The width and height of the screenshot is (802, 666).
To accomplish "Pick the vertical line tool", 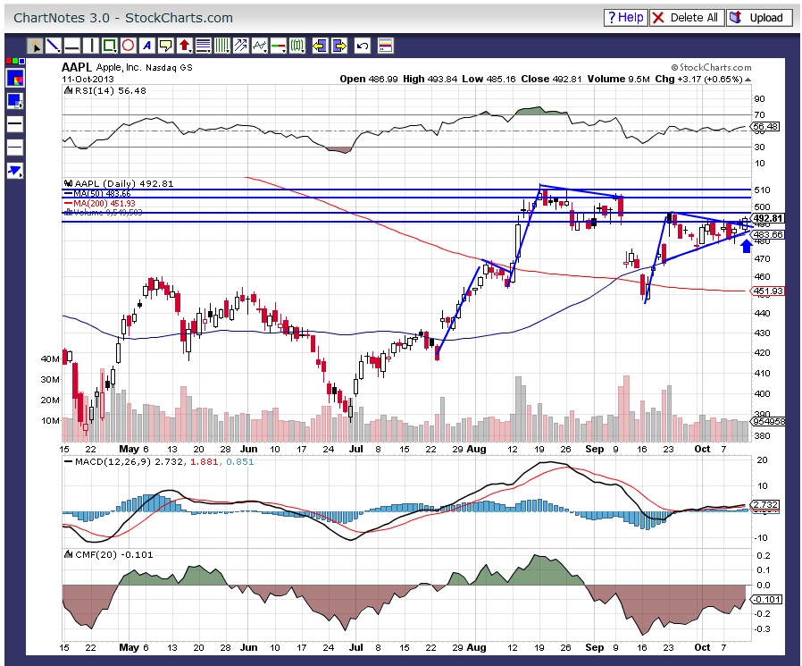I will pos(90,46).
